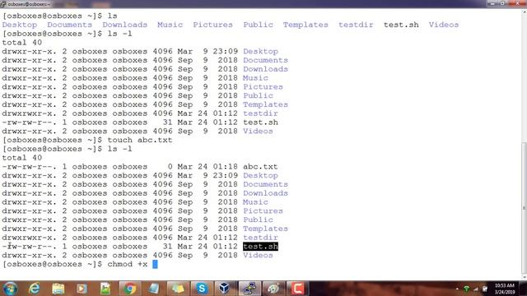The width and height of the screenshot is (527, 296).
Task: Open Windows Media Player taskbar icon
Action: [x=82, y=289]
